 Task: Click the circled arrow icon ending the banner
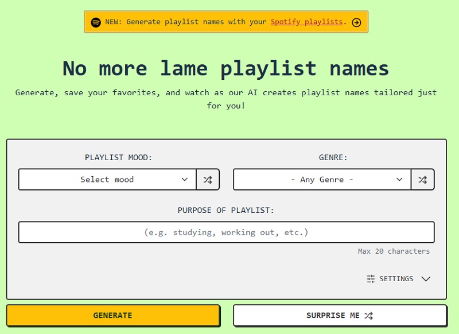click(356, 22)
